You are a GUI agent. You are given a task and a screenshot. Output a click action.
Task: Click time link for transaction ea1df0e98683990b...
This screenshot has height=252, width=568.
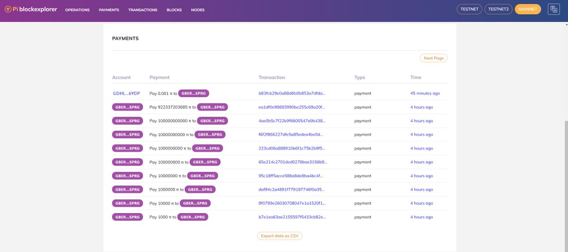pos(422,107)
